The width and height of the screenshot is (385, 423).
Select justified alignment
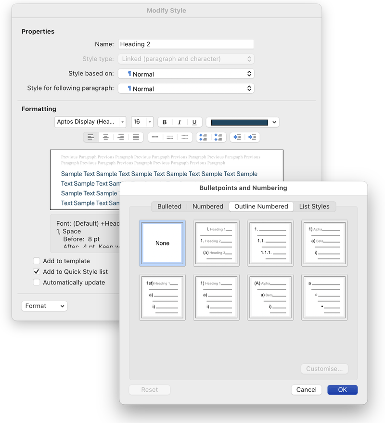pos(136,137)
